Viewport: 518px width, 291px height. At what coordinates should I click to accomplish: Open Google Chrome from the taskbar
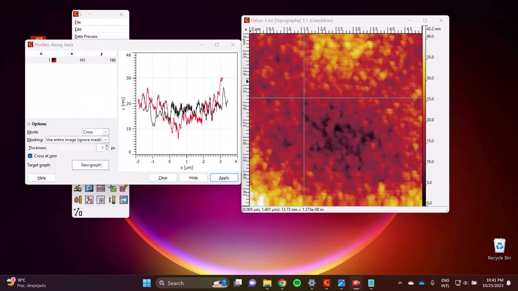pyautogui.click(x=282, y=283)
